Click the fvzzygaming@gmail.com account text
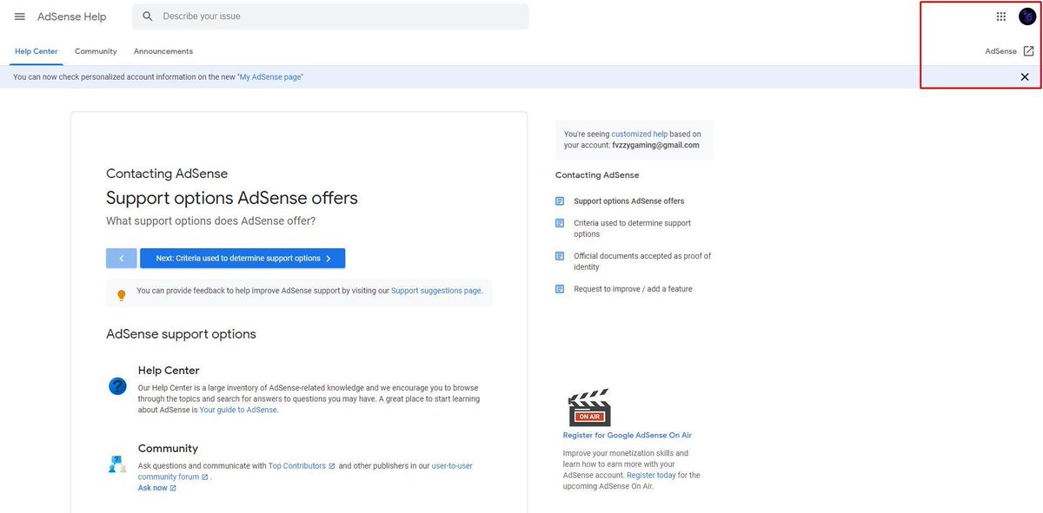The width and height of the screenshot is (1043, 513). click(x=655, y=146)
